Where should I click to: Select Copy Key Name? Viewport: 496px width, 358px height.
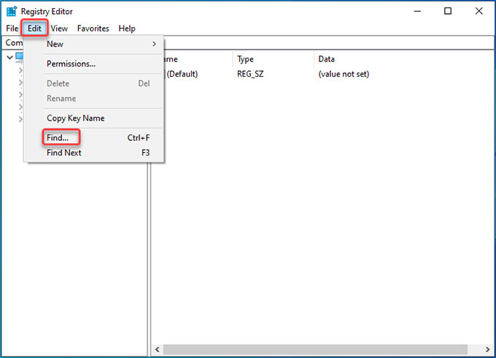(94, 118)
